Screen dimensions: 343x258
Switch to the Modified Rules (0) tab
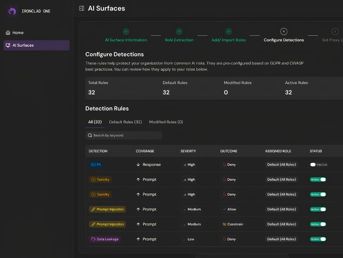point(166,122)
